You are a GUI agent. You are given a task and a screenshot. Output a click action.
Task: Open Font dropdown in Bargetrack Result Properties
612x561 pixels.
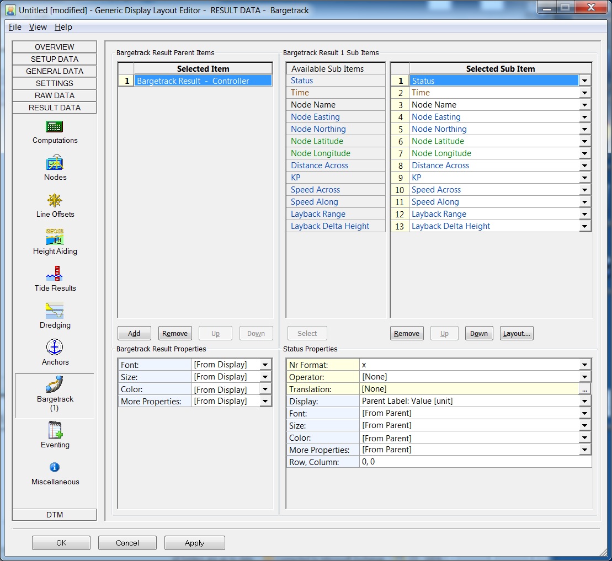[x=265, y=365]
